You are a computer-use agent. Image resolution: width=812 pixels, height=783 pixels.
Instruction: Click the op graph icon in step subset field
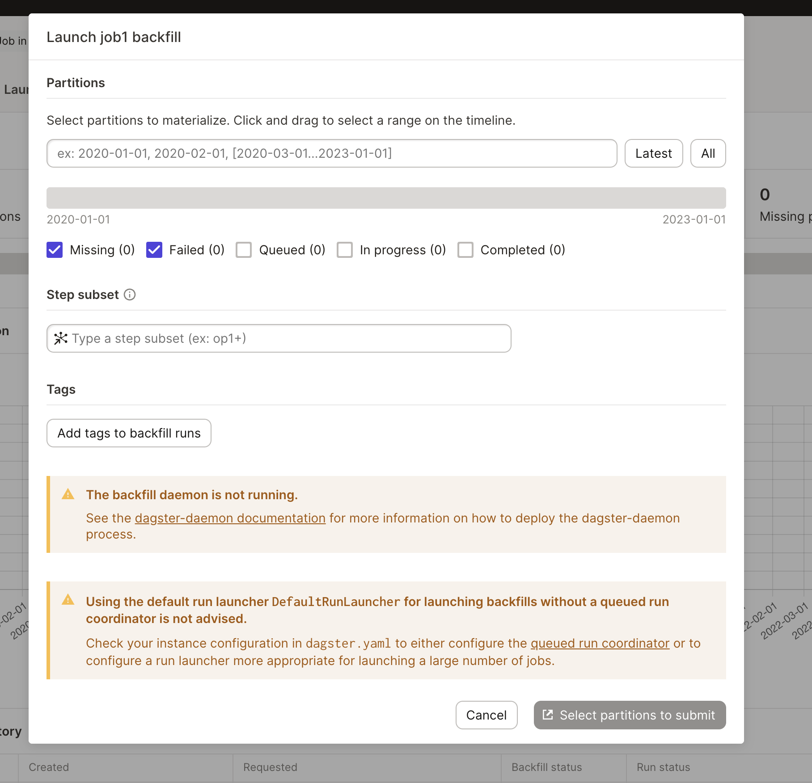pos(61,338)
